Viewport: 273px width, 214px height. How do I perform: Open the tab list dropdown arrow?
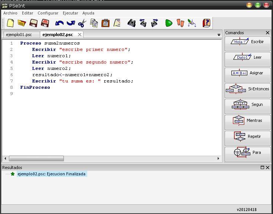[219, 35]
